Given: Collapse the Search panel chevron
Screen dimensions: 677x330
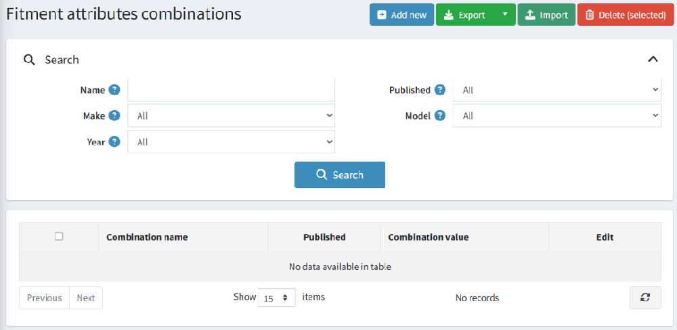Looking at the screenshot, I should (x=653, y=60).
